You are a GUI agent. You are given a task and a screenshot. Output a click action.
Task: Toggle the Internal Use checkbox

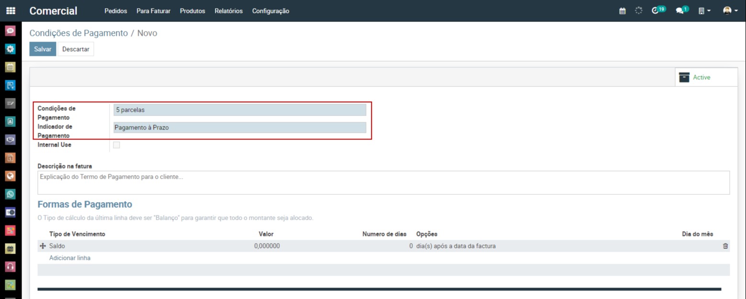point(116,145)
